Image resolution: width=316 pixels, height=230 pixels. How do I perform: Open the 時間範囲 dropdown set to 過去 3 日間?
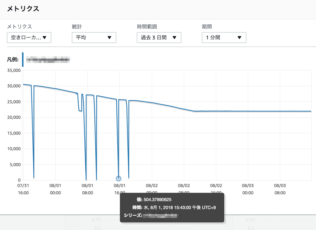click(159, 37)
